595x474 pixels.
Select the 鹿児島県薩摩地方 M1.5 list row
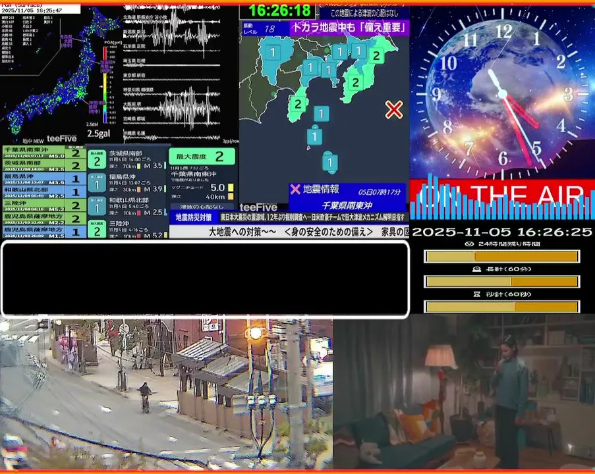click(44, 232)
